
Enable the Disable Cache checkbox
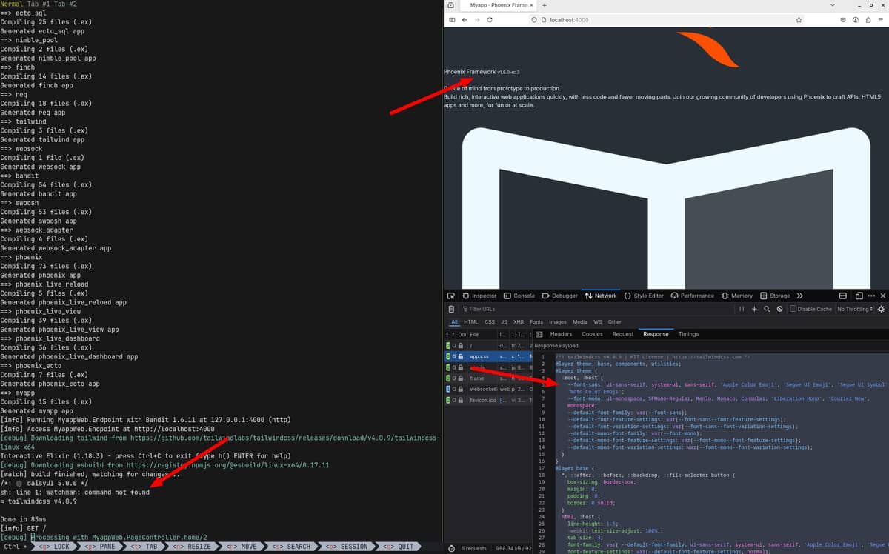[793, 309]
